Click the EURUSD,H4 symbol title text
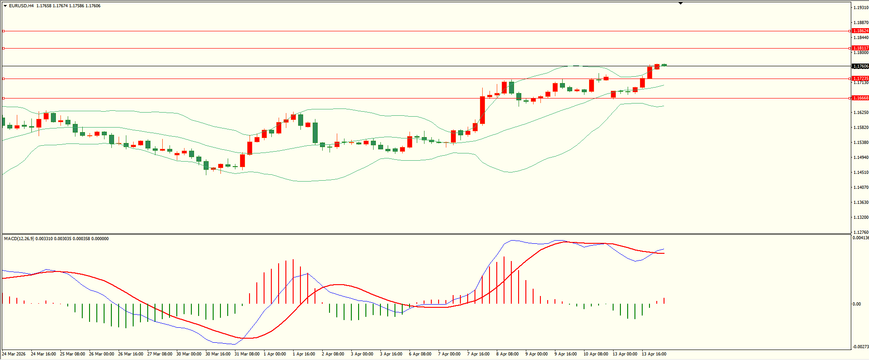Image resolution: width=869 pixels, height=360 pixels. pyautogui.click(x=21, y=6)
